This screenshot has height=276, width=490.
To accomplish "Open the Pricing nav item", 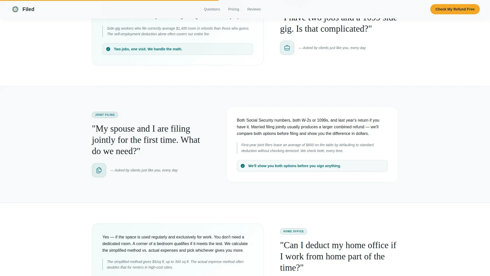I will point(234,9).
